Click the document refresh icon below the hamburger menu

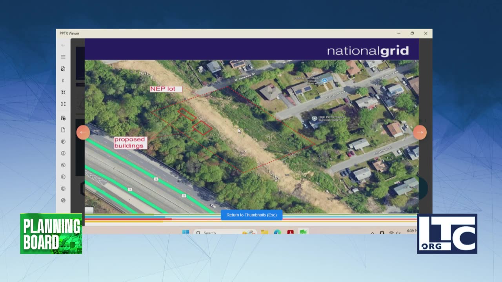pyautogui.click(x=63, y=69)
